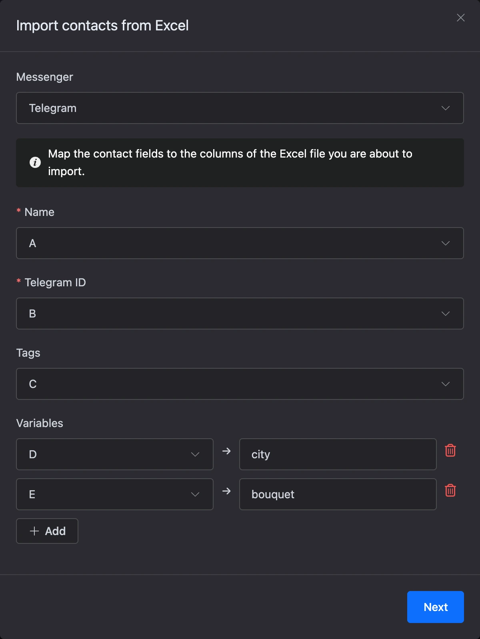The width and height of the screenshot is (480, 639).
Task: Proceed with the Next button
Action: click(x=436, y=607)
